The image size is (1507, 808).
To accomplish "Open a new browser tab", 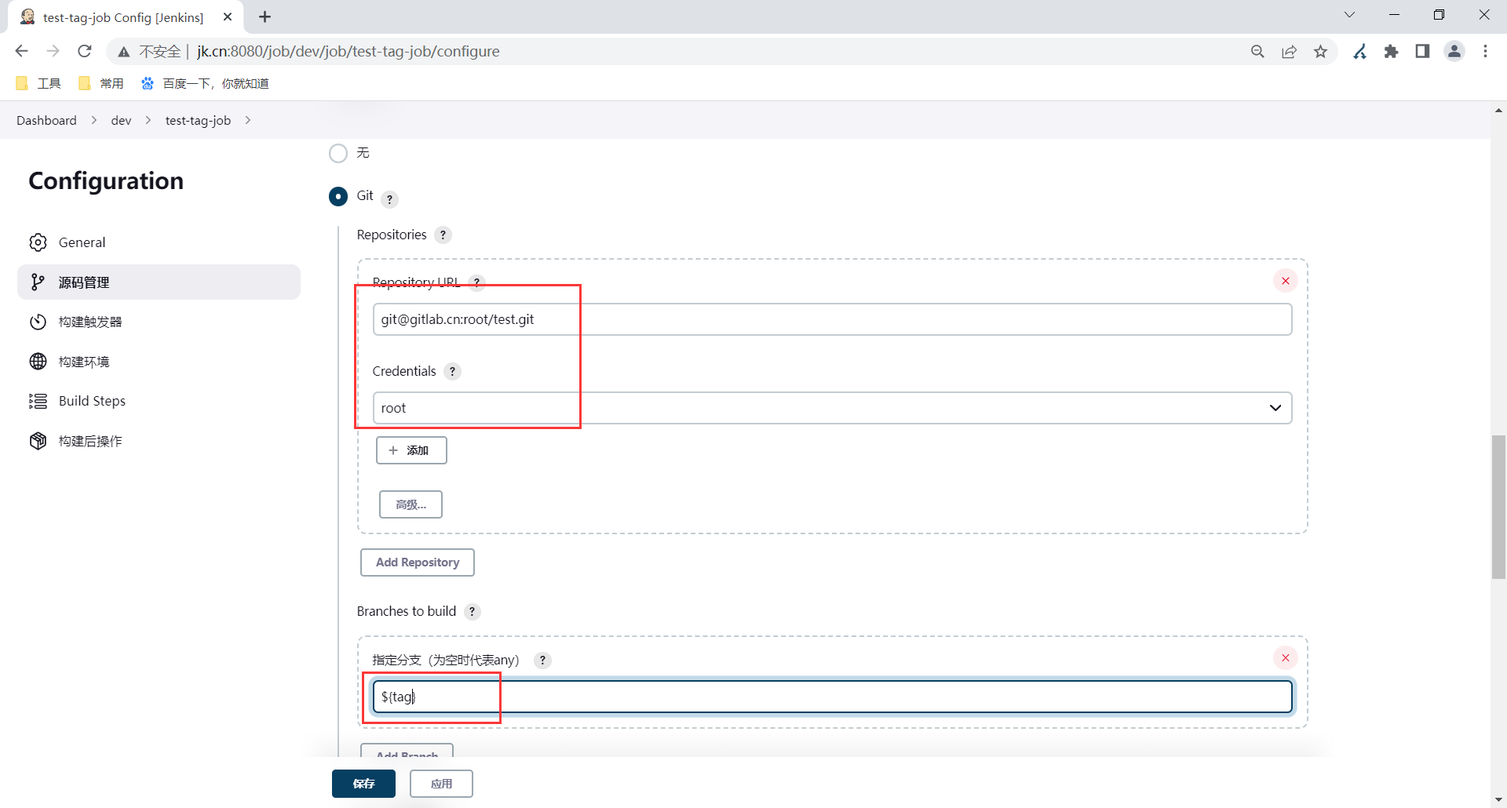I will 265,16.
